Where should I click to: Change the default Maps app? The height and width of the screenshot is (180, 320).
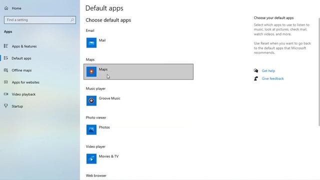pyautogui.click(x=138, y=71)
